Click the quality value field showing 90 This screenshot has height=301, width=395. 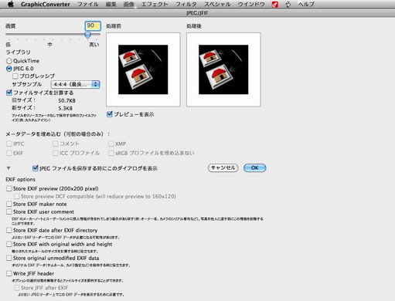[x=93, y=25]
